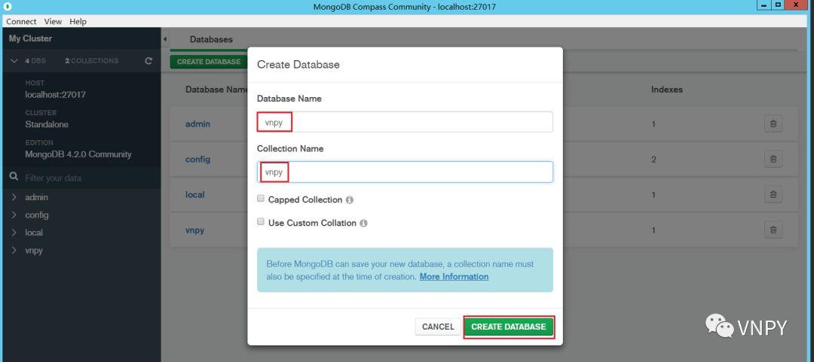Focus the Database Name input field
This screenshot has height=362, width=814.
[405, 122]
